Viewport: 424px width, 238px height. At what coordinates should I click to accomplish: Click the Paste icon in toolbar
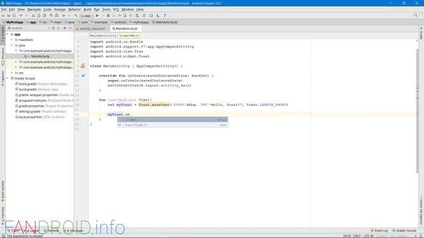[44, 16]
